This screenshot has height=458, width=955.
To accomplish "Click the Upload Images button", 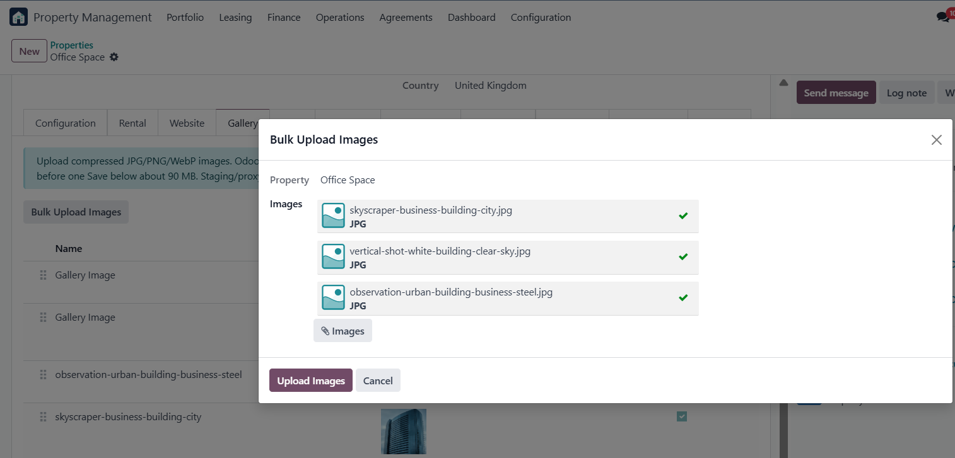I will (x=311, y=381).
